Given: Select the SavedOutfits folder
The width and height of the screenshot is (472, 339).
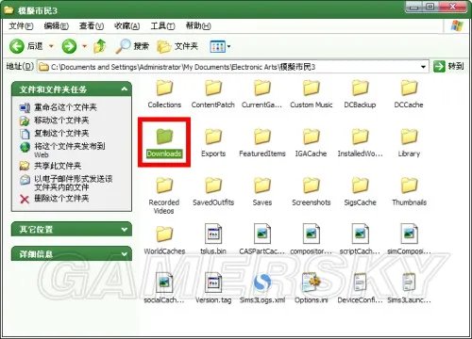Looking at the screenshot, I should [213, 191].
